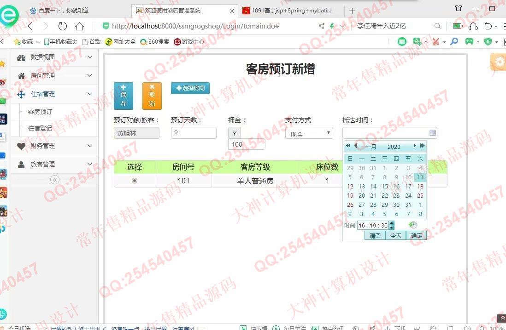The image size is (506, 330).
Task: Open the 手机收藏夹 bookmark
Action: pos(61,42)
